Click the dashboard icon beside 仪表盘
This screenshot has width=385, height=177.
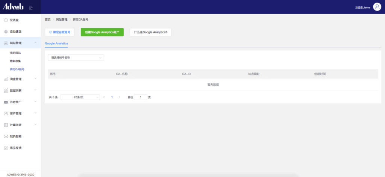[x=6, y=20]
